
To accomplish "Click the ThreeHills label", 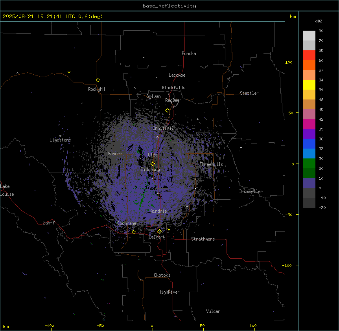I will tap(211, 164).
